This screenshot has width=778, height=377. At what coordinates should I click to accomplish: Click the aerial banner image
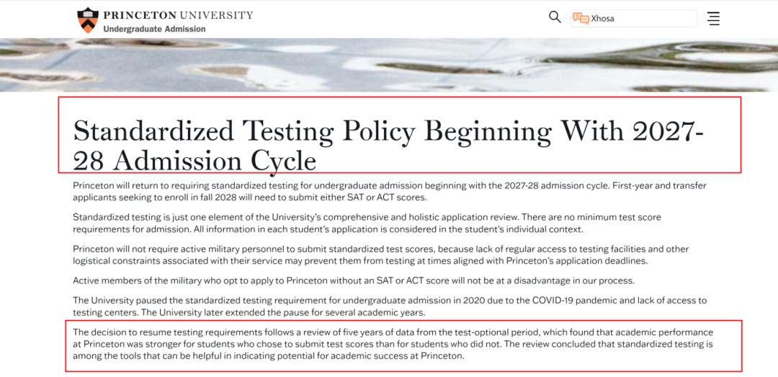tap(389, 65)
